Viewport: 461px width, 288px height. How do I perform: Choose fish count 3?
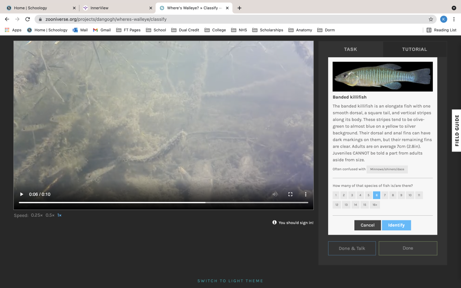click(352, 195)
